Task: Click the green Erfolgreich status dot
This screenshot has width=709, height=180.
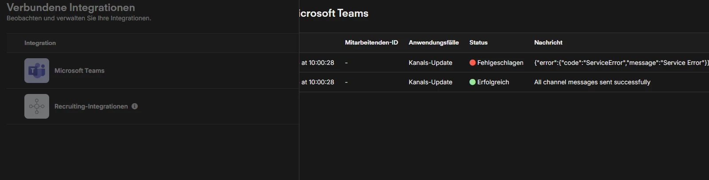Action: (x=473, y=82)
